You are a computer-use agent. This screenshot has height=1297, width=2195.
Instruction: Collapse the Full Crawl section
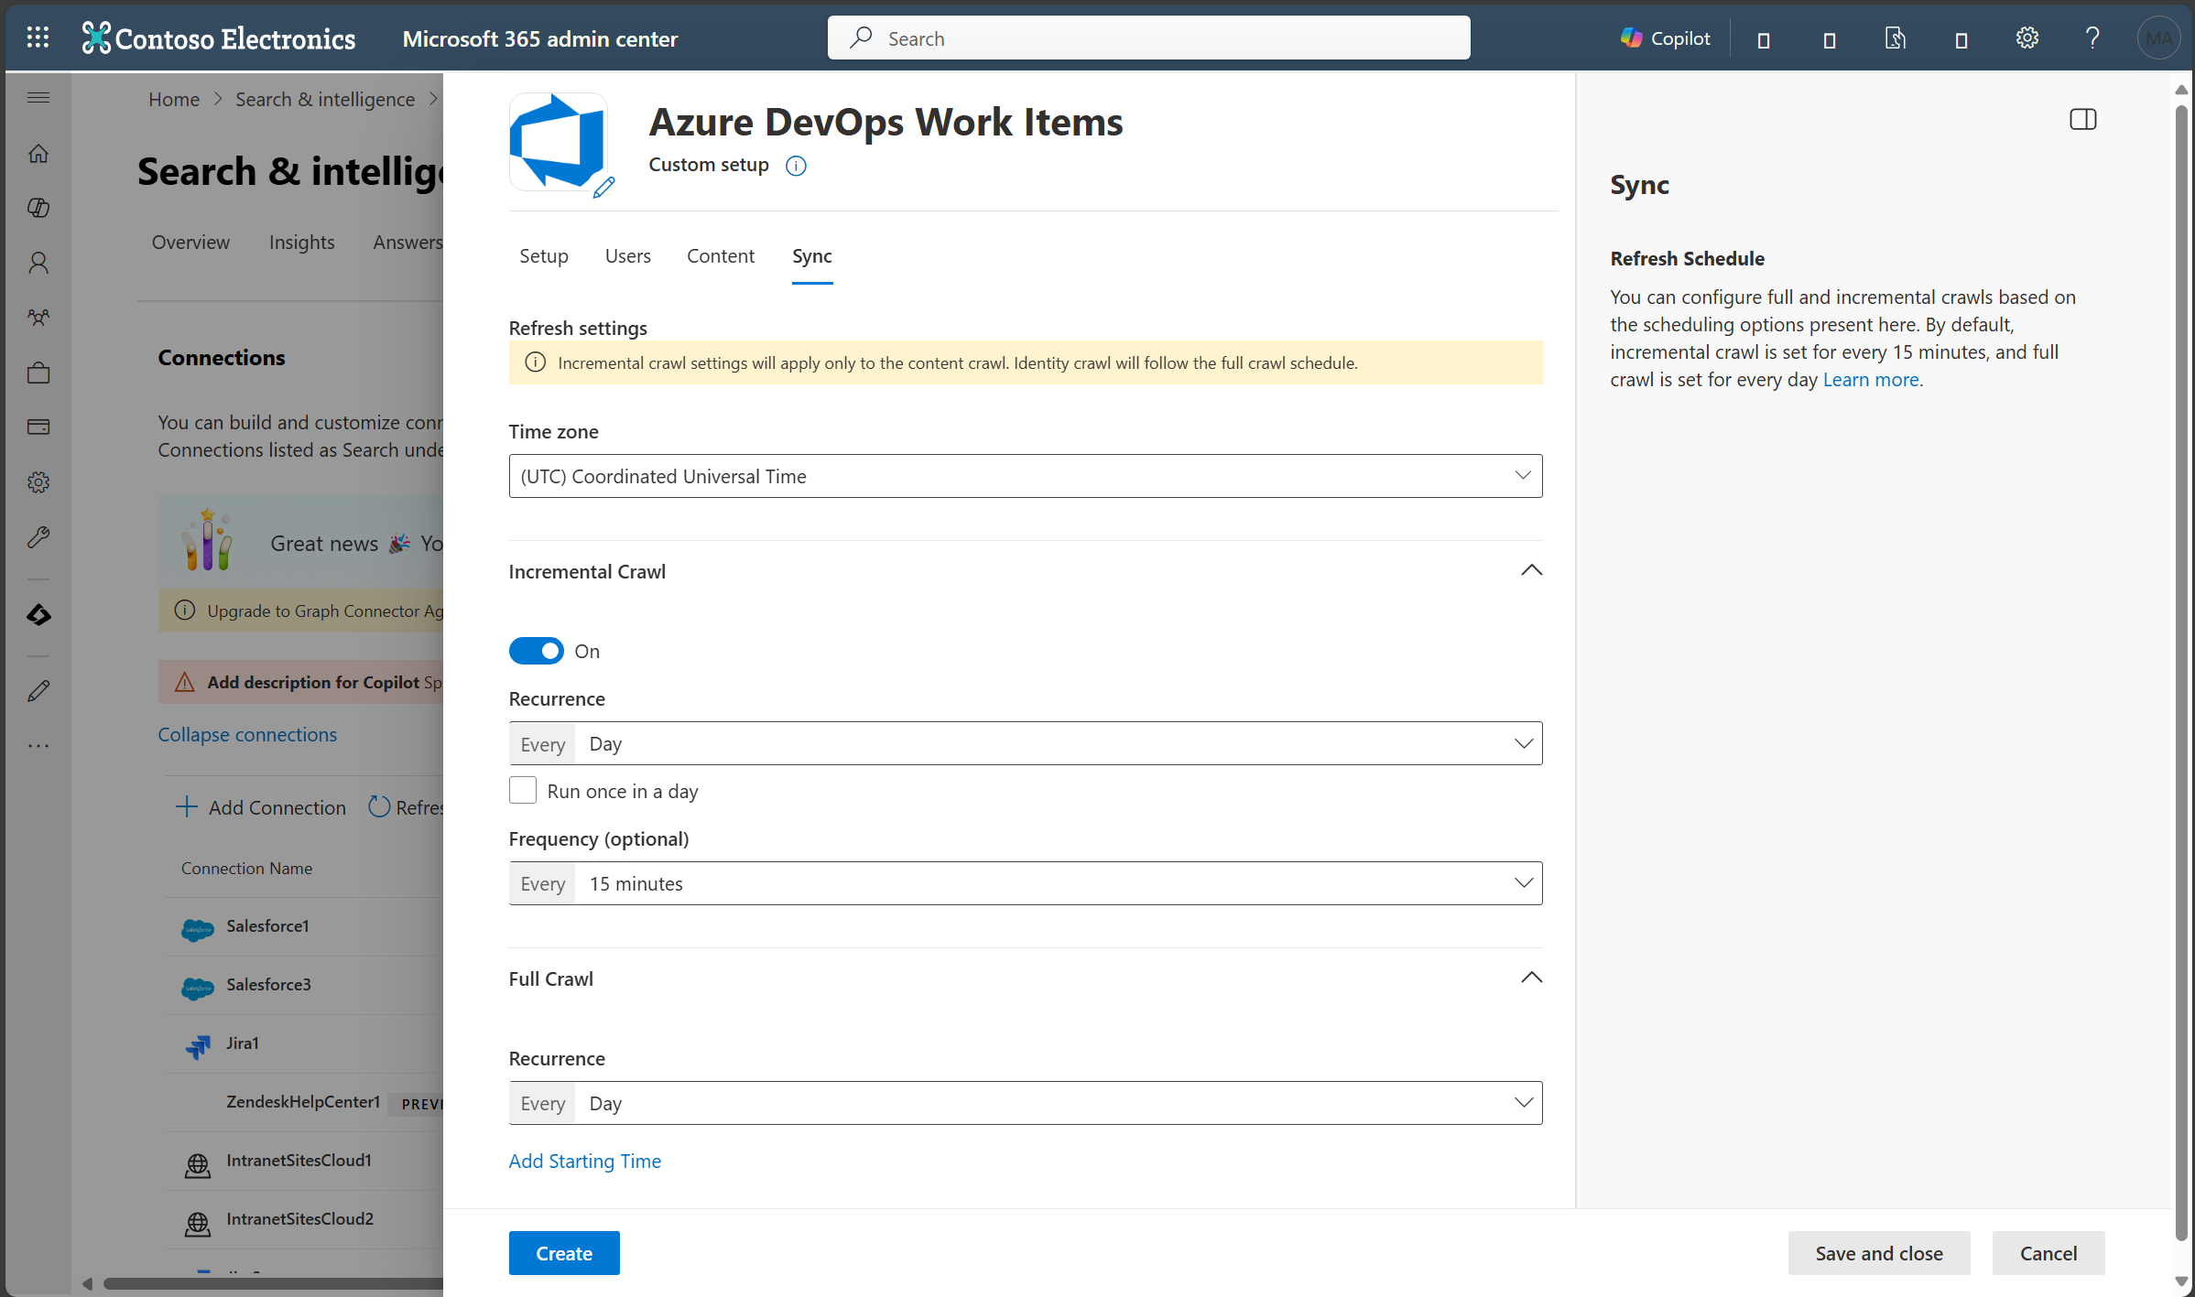coord(1530,978)
